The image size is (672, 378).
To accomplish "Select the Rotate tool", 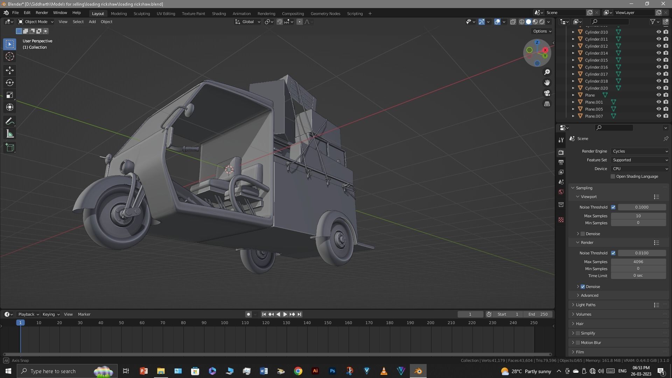I will point(10,83).
